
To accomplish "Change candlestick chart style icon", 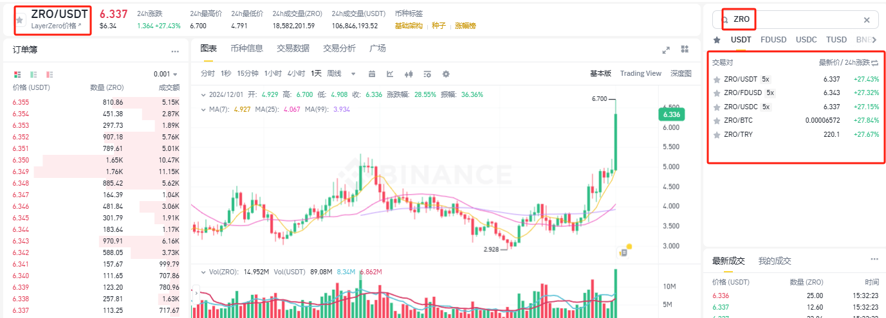I will [x=409, y=74].
